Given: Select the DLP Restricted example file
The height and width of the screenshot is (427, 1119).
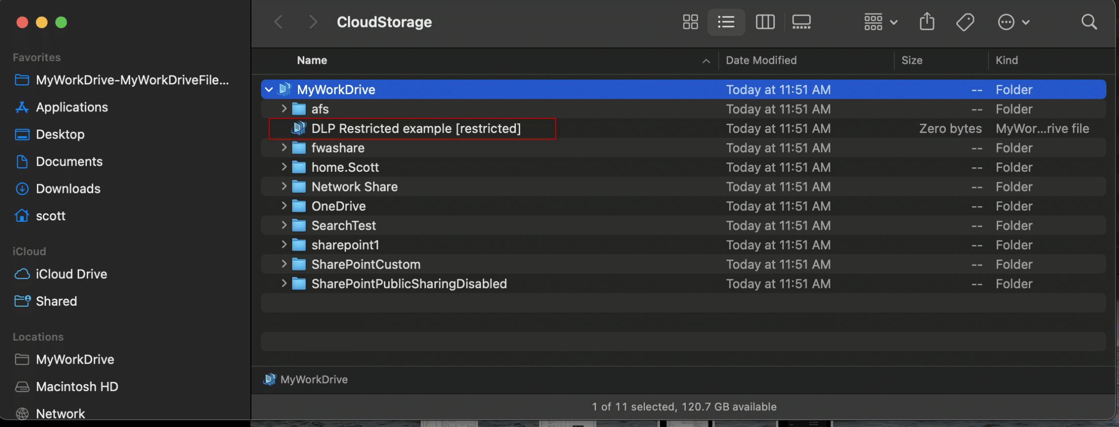Looking at the screenshot, I should click(415, 129).
